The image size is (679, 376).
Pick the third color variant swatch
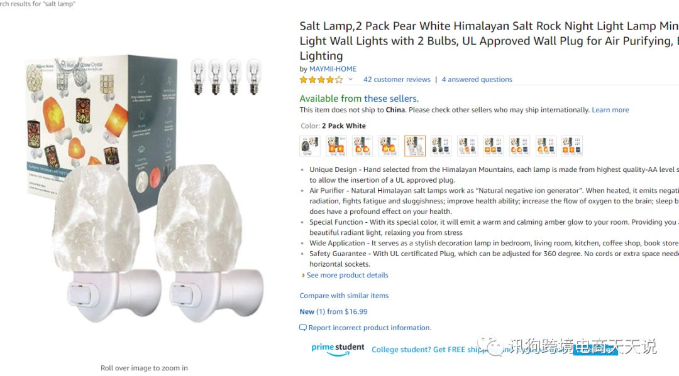pyautogui.click(x=363, y=146)
